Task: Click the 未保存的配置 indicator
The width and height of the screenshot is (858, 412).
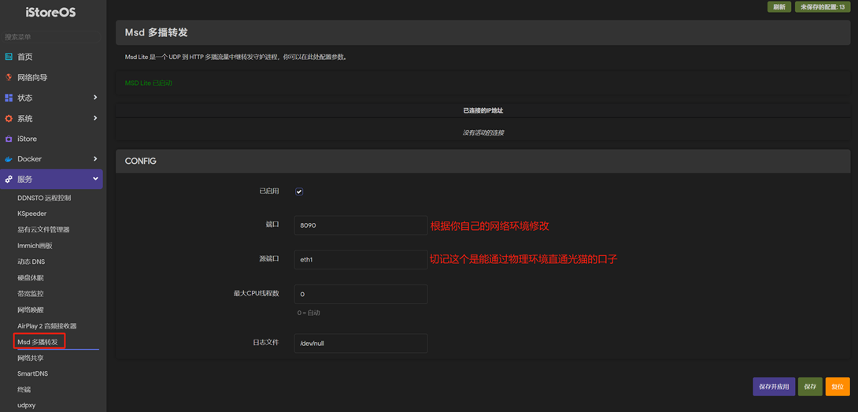Action: pos(822,7)
